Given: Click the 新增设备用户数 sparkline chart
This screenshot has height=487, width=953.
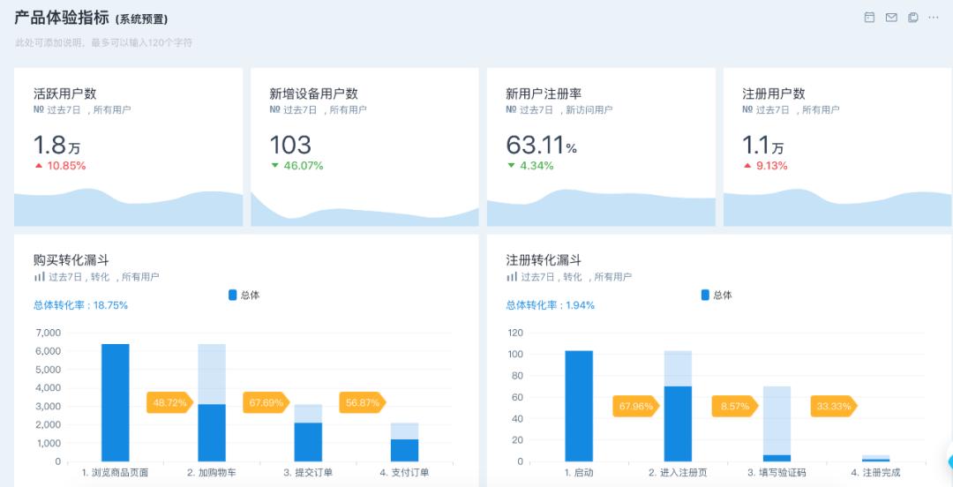Looking at the screenshot, I should pos(364,210).
